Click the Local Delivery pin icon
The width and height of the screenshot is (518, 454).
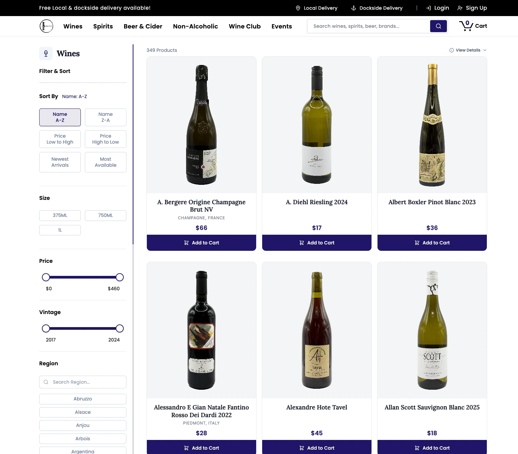298,8
